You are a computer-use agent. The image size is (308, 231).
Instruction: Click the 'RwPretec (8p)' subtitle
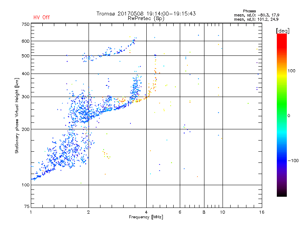[x=146, y=18]
